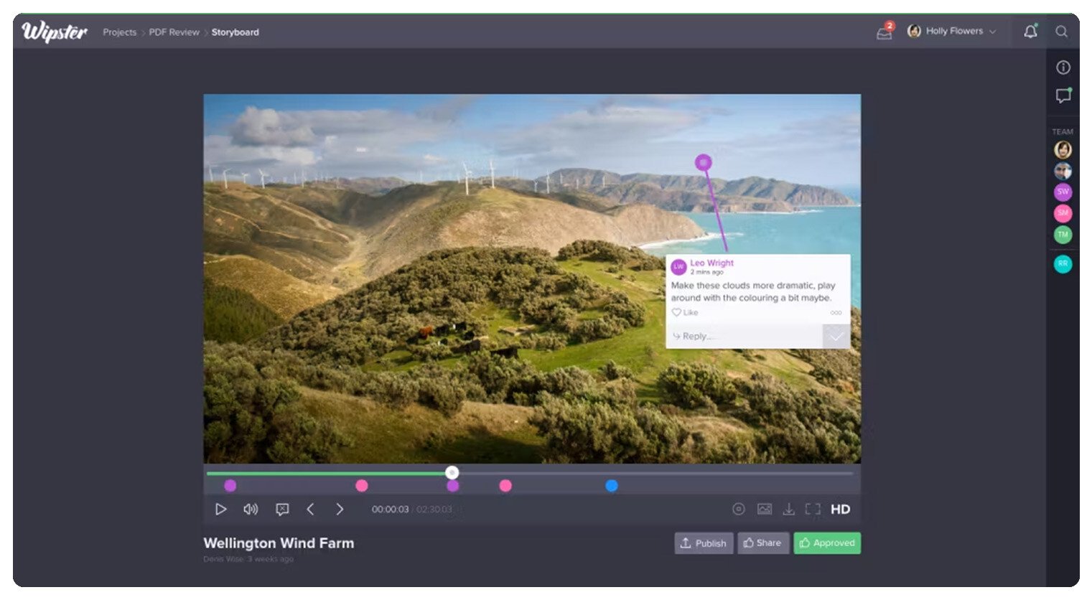Open the comments panel icon in right sidebar

click(x=1063, y=95)
